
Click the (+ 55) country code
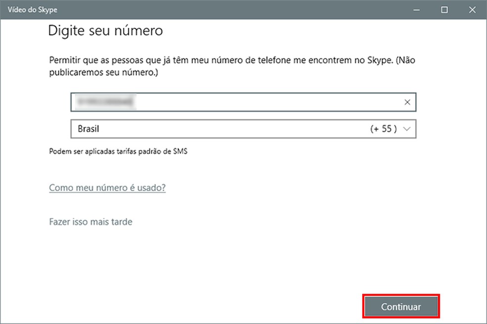coord(384,129)
